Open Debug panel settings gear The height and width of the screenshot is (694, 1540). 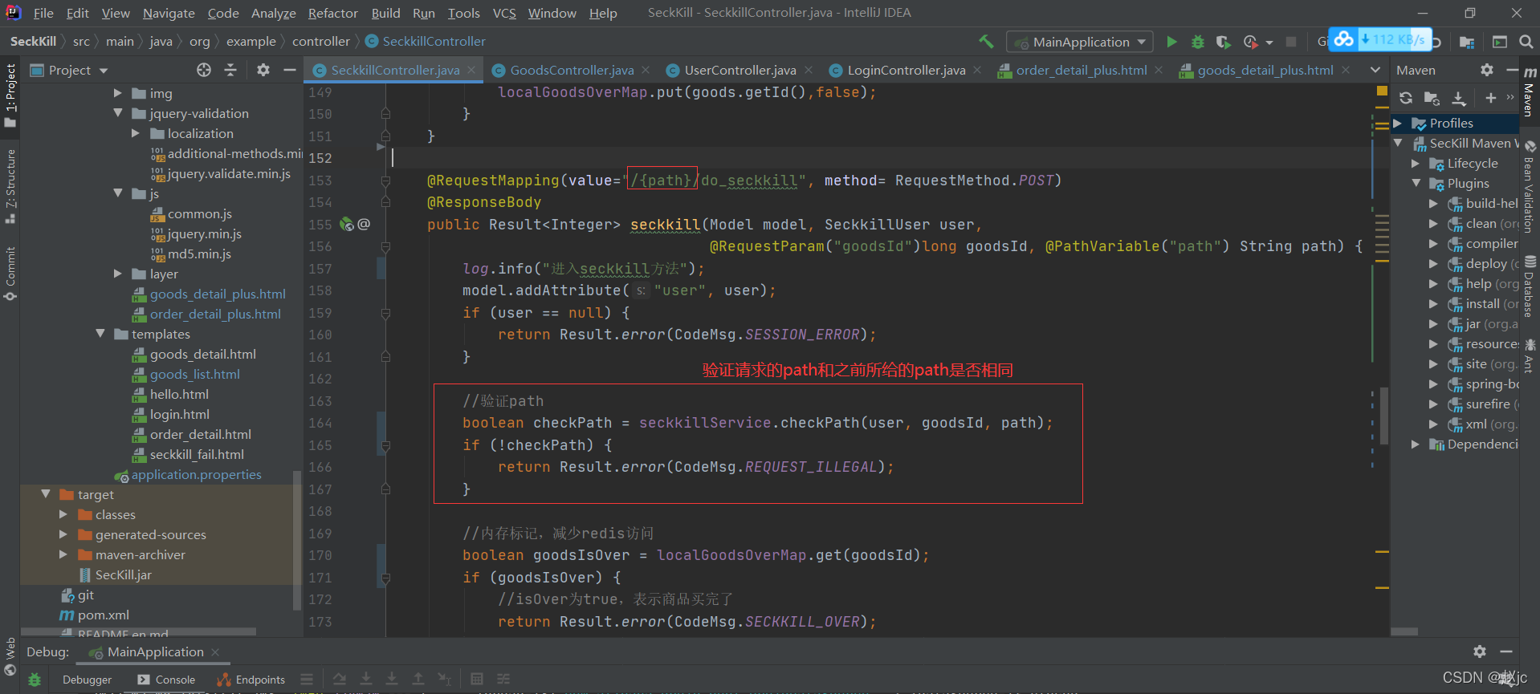[x=1480, y=651]
